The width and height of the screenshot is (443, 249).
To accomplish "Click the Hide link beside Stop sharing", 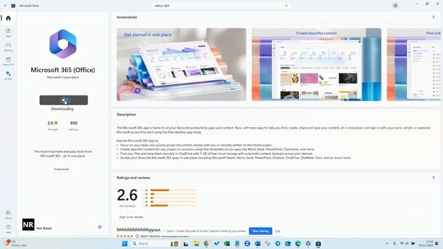I will pyautogui.click(x=278, y=231).
